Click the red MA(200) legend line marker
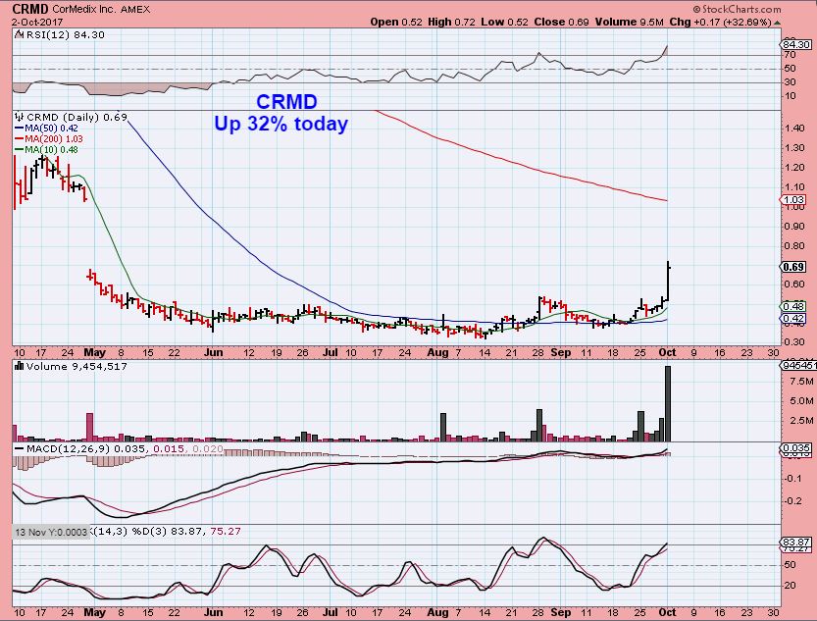This screenshot has width=817, height=621. [20, 139]
